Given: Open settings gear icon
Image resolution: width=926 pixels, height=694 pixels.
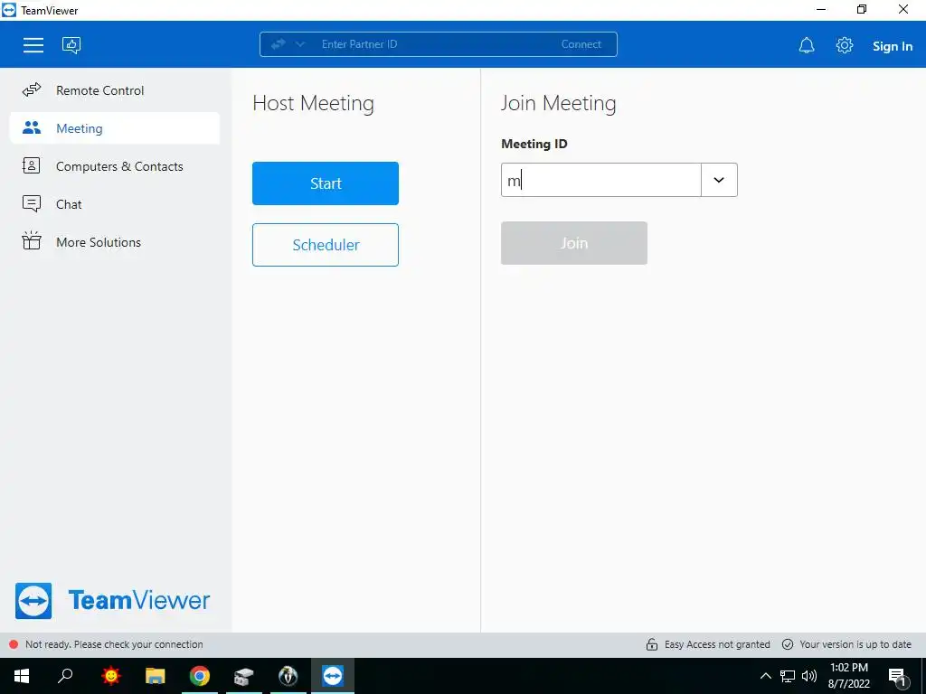Looking at the screenshot, I should click(x=845, y=45).
